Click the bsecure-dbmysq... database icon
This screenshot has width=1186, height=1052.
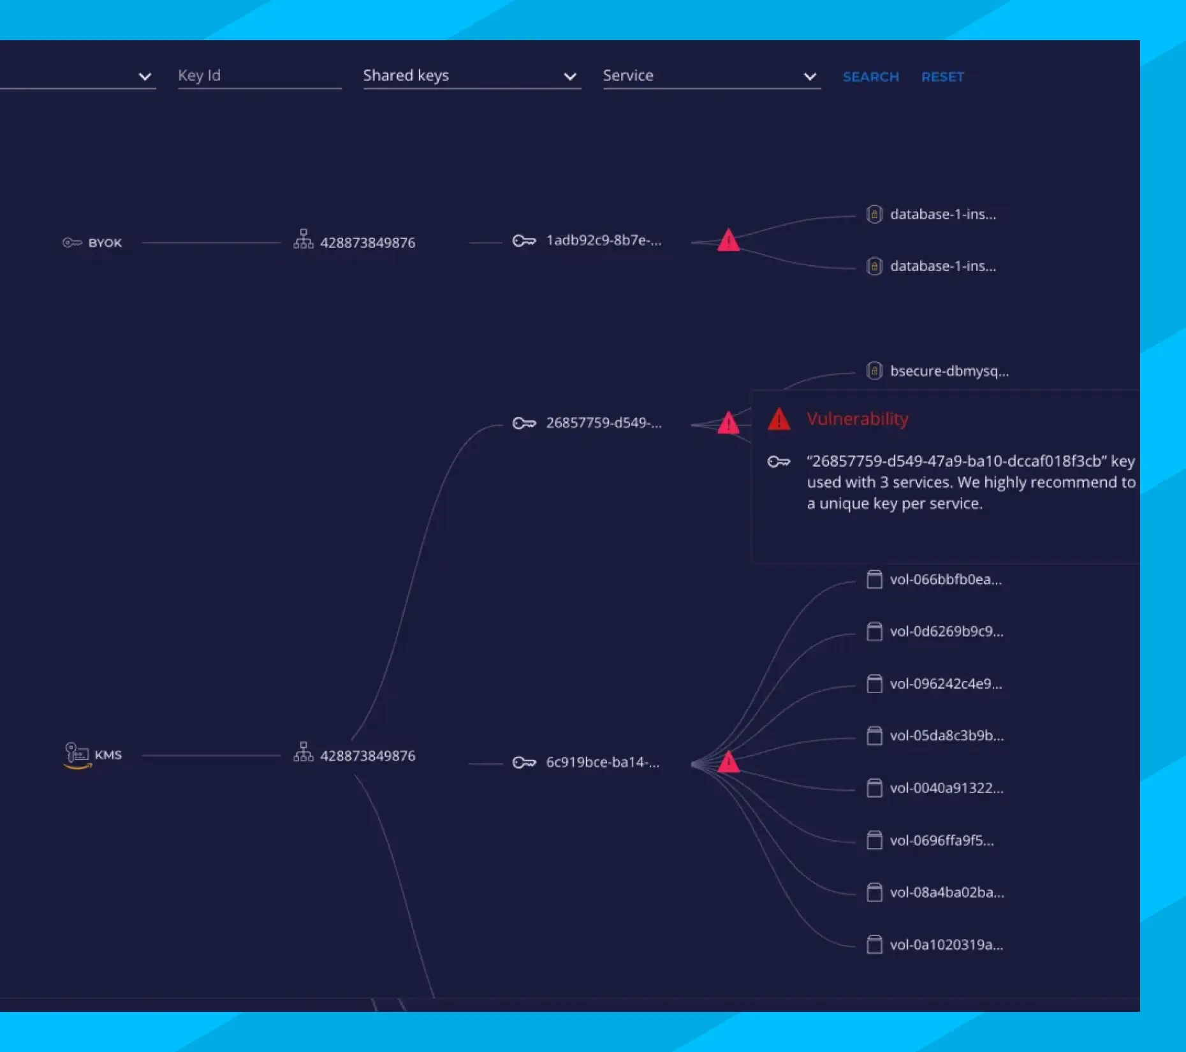coord(874,370)
